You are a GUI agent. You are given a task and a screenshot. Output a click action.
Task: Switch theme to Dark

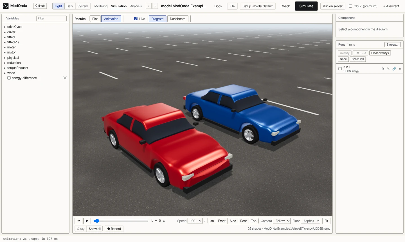tap(70, 6)
